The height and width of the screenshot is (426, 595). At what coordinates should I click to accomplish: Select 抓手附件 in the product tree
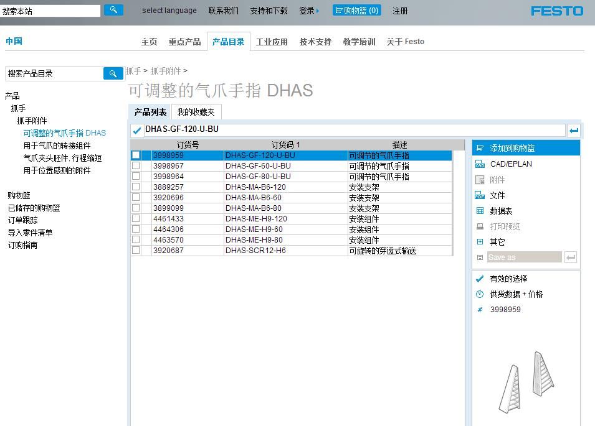point(32,121)
